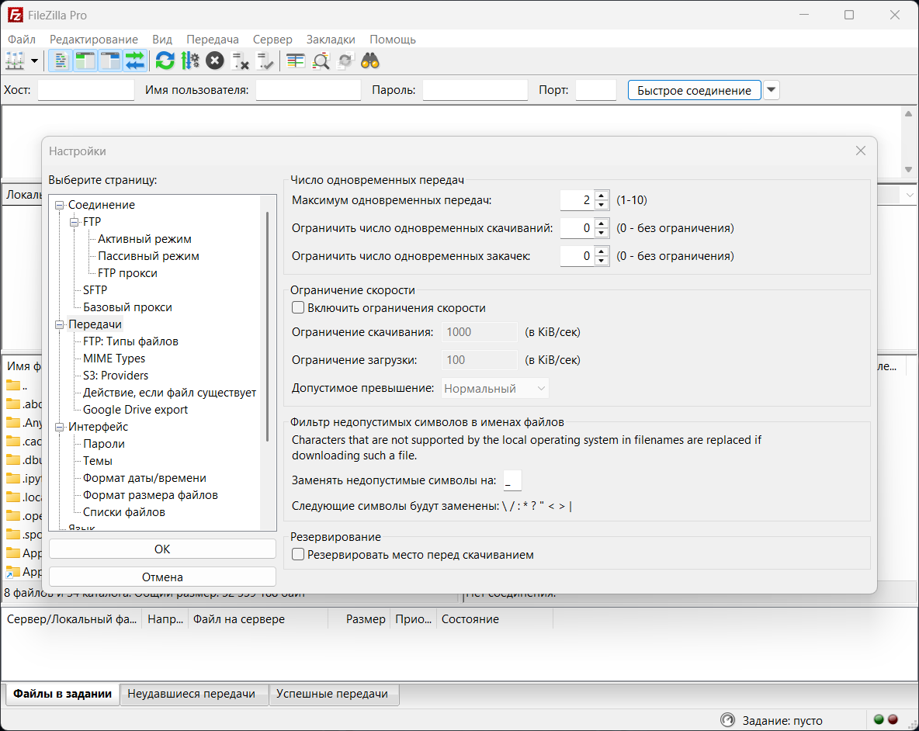Viewport: 919px width, 731px height.
Task: Select Активный режим in settings tree
Action: 144,239
